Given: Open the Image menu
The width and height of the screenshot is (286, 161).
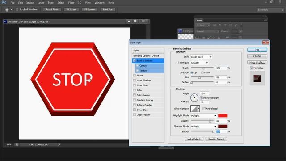Looking at the screenshot, I should (x=30, y=3).
